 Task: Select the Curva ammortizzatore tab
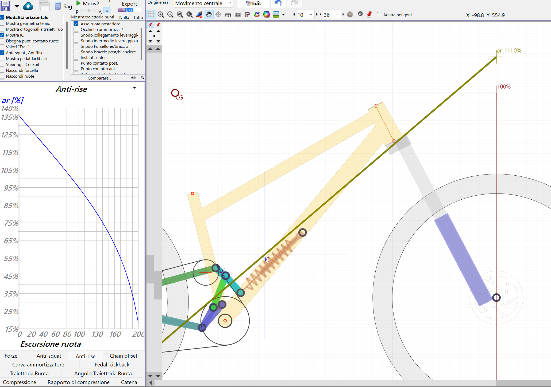pos(38,365)
